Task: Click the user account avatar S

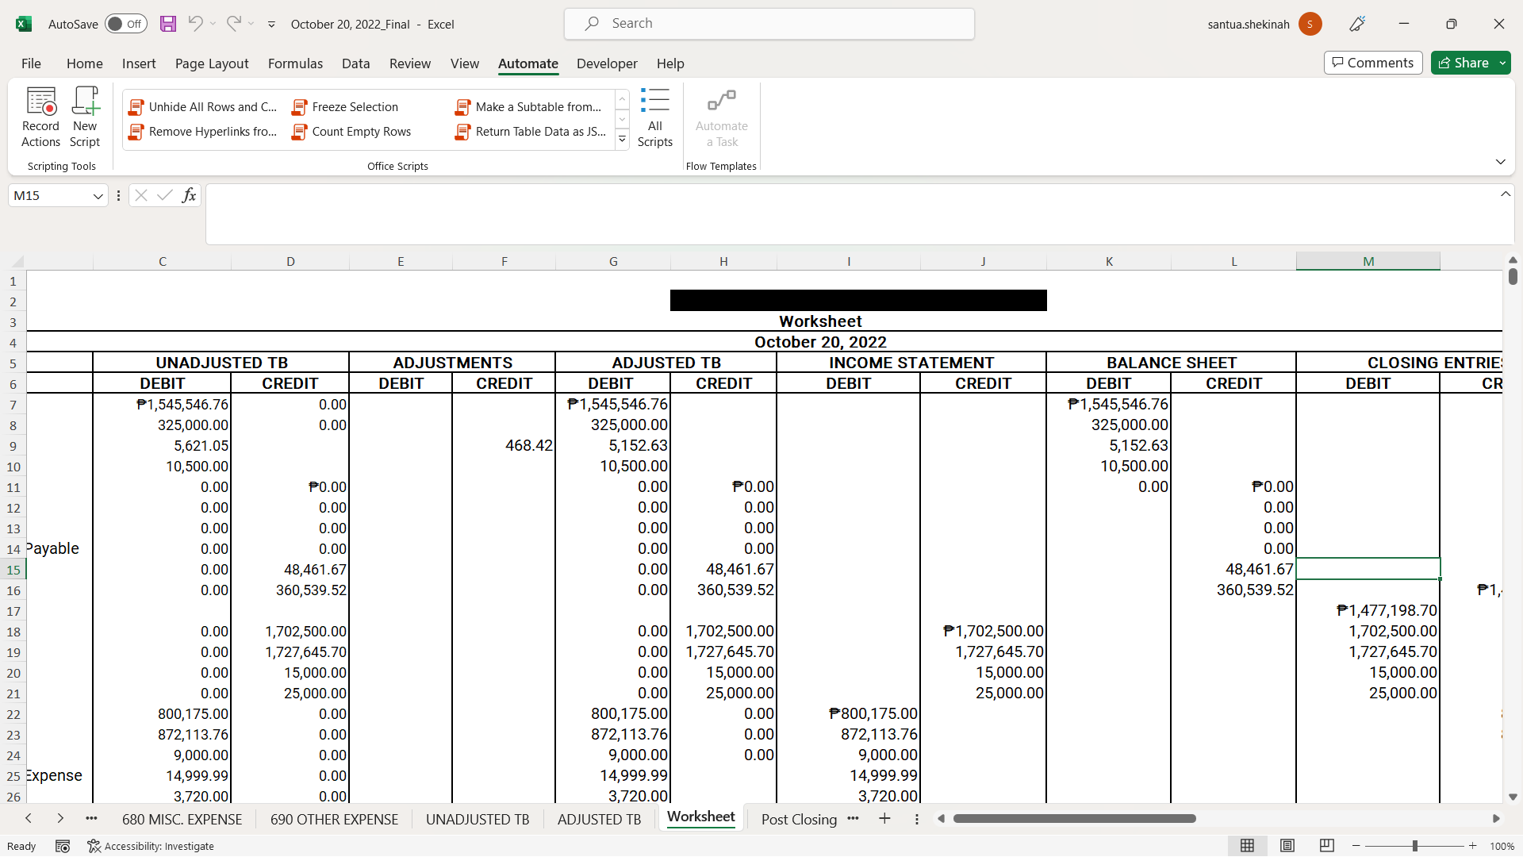Action: (1310, 24)
